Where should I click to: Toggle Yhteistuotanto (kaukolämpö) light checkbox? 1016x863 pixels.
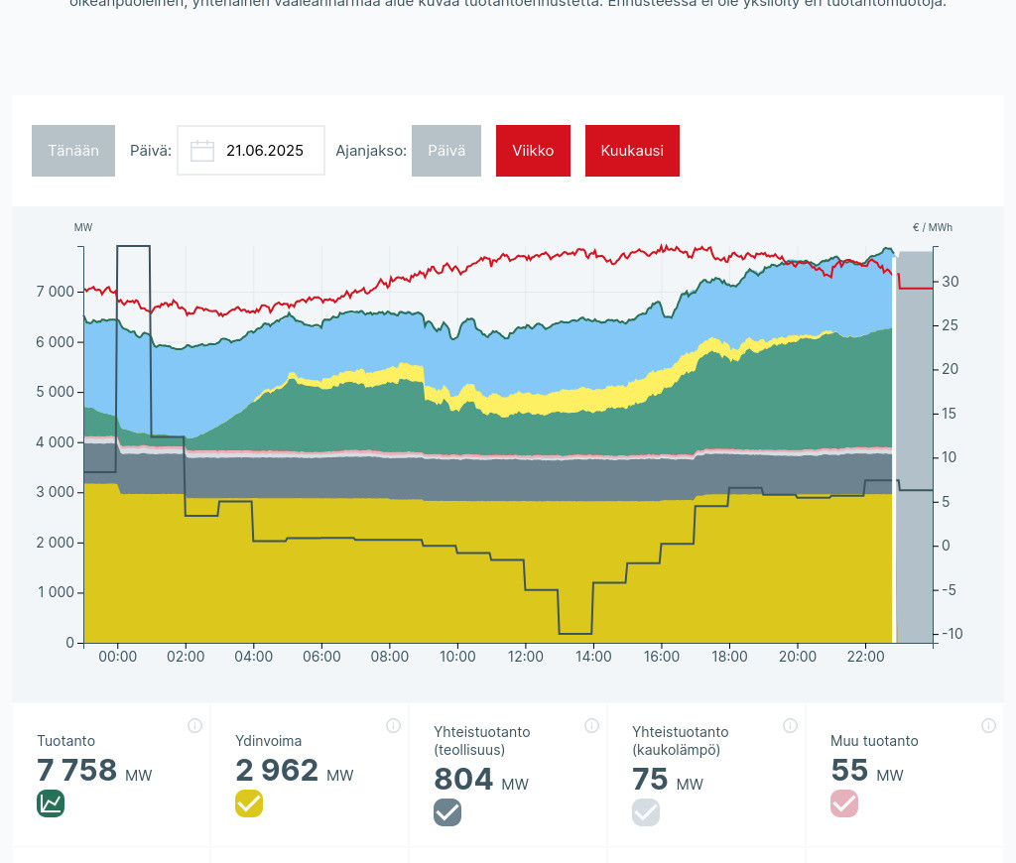click(x=646, y=812)
